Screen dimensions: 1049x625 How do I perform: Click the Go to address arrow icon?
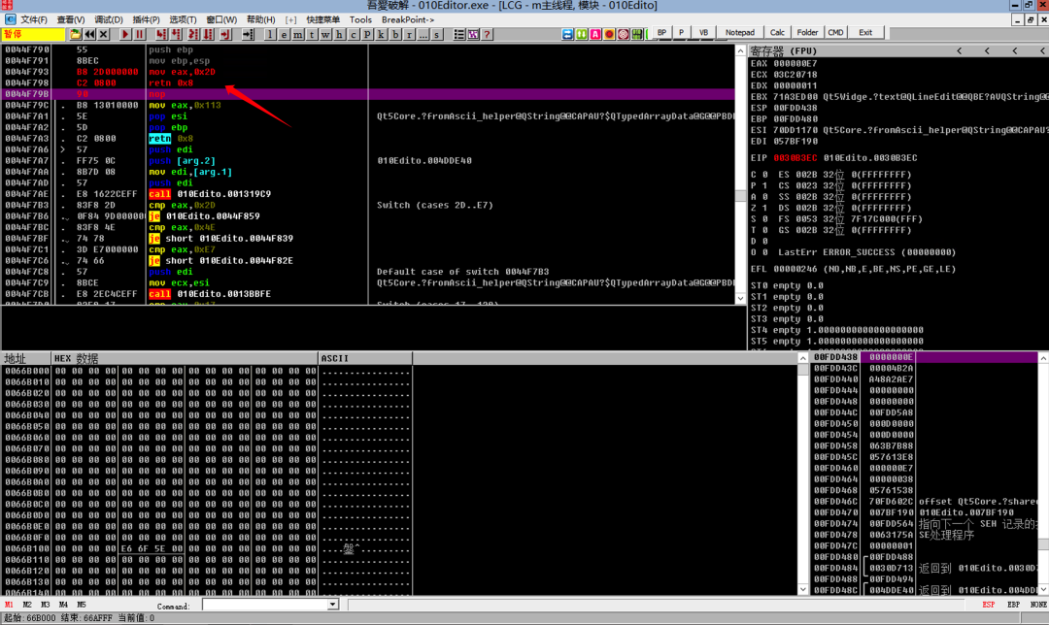(x=248, y=34)
